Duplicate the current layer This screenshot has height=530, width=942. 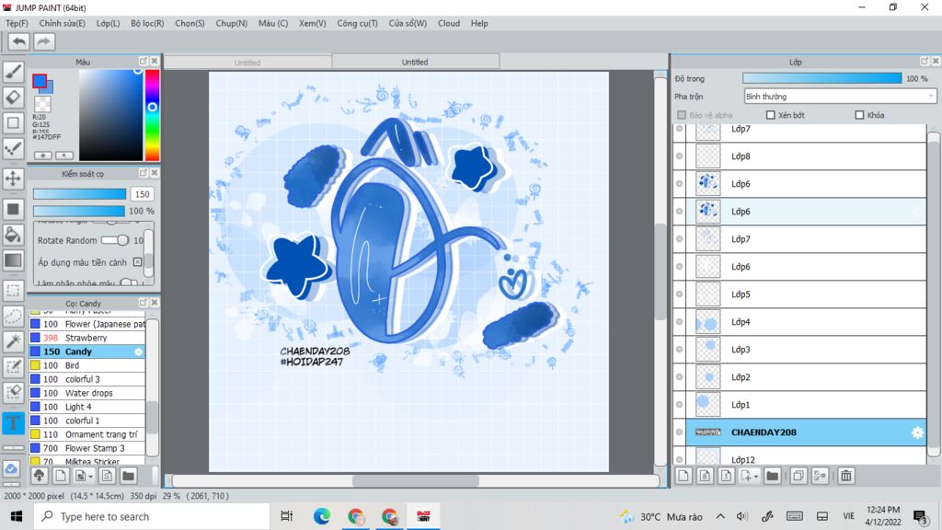(798, 476)
